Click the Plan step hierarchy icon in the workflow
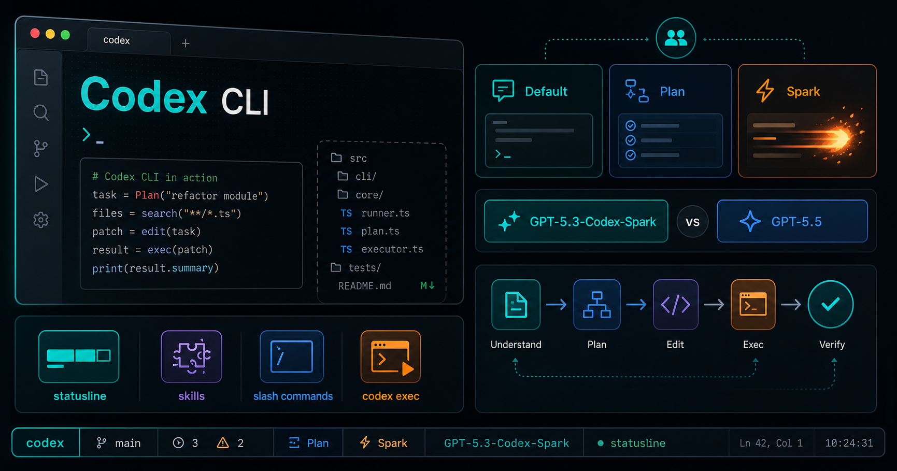 (x=597, y=305)
